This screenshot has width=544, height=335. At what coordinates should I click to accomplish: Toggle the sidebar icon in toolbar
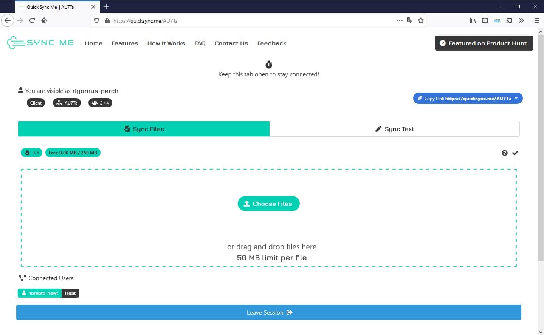[485, 20]
